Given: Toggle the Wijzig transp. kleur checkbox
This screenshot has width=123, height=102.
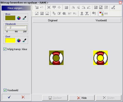Looking at the screenshot, I should 5,49.
